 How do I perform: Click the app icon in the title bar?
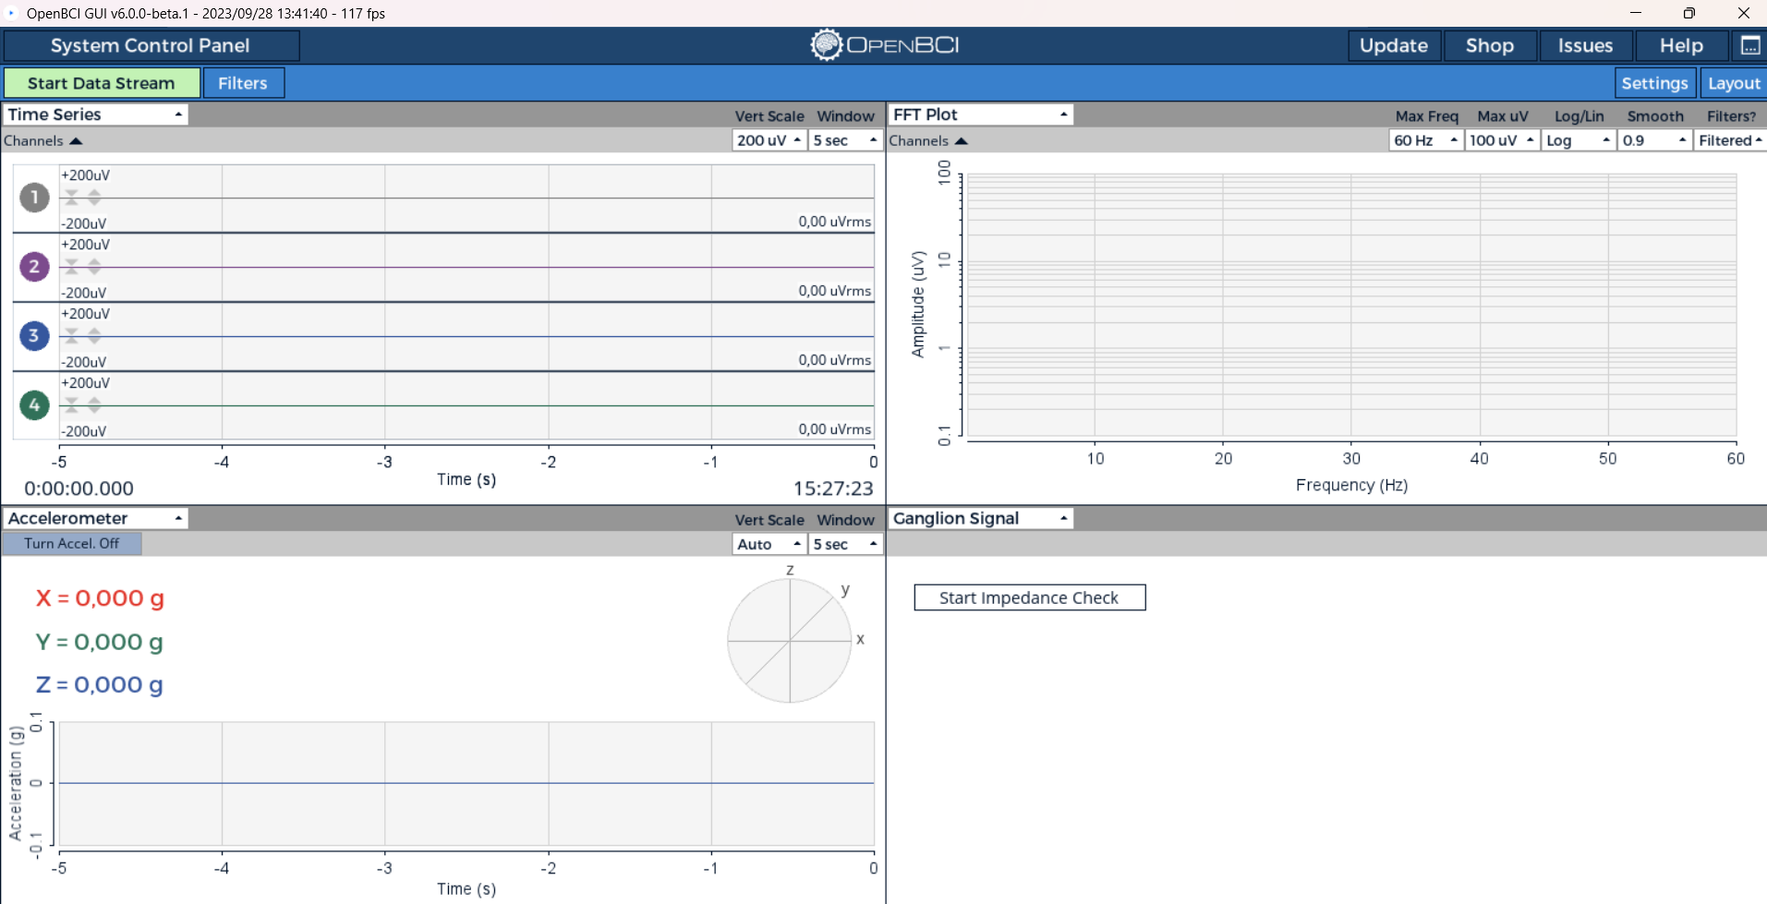(x=12, y=13)
